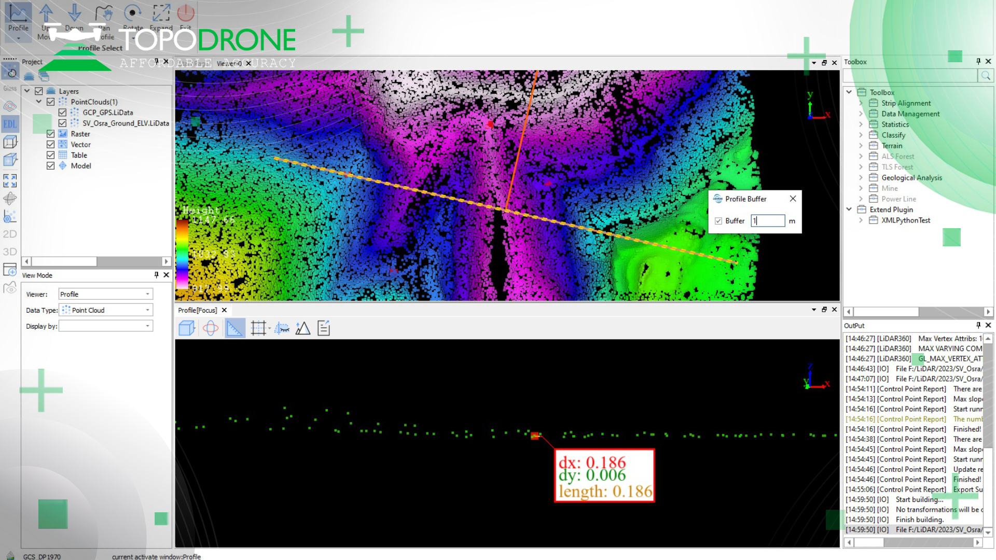The width and height of the screenshot is (996, 560).
Task: Open the Data Type Point Cloud dropdown
Action: coord(105,310)
